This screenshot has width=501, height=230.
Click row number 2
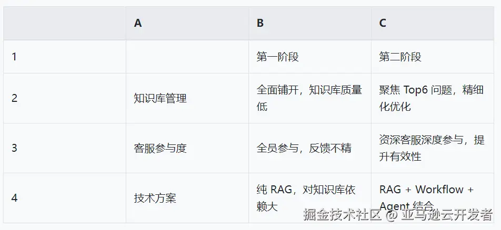pyautogui.click(x=65, y=98)
